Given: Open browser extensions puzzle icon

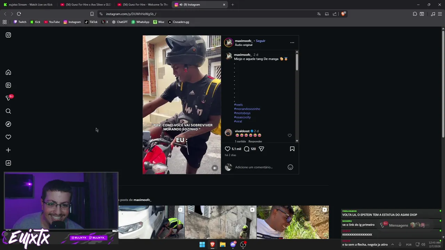Looking at the screenshot, I should tap(415, 14).
